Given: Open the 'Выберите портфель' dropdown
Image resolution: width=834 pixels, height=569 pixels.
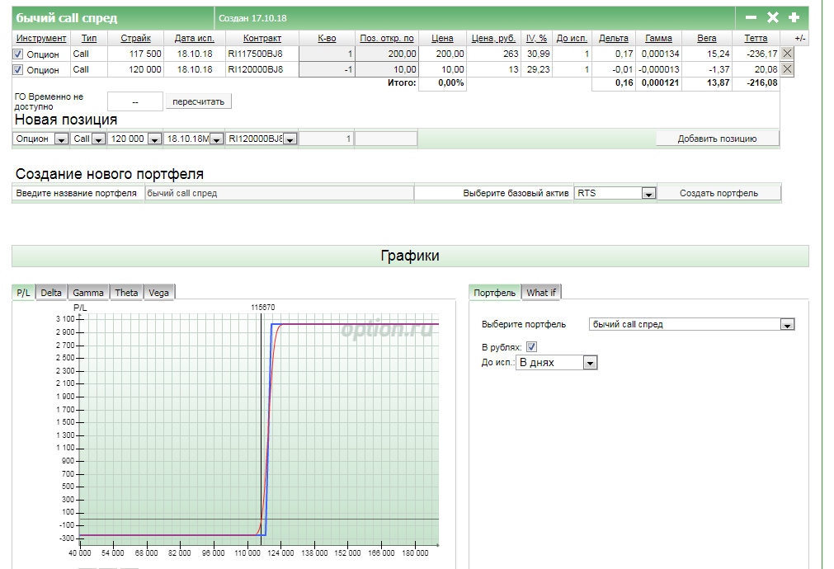Looking at the screenshot, I should pos(787,325).
